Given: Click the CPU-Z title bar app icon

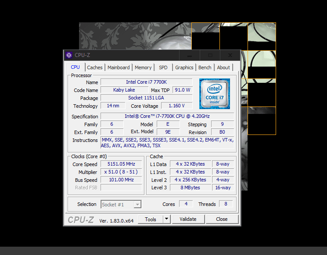Looking at the screenshot, I should 68,55.
